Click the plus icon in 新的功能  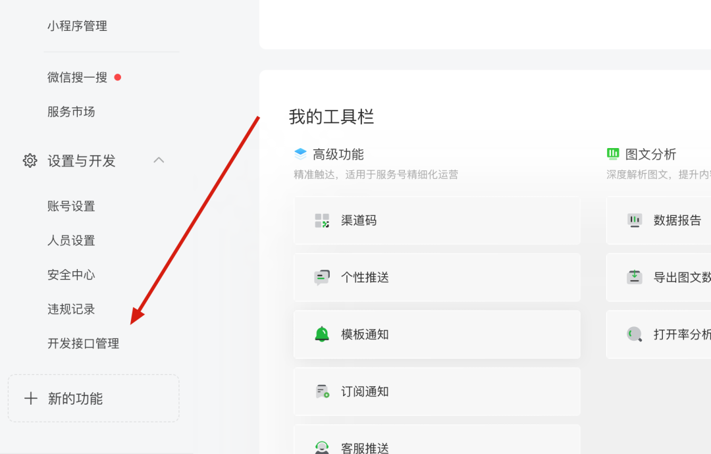click(x=31, y=399)
